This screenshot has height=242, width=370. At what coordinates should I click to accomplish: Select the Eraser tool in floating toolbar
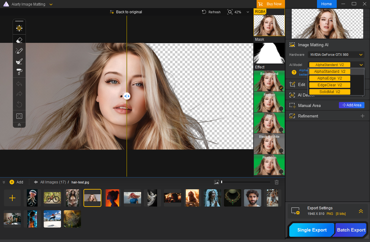coord(19,40)
